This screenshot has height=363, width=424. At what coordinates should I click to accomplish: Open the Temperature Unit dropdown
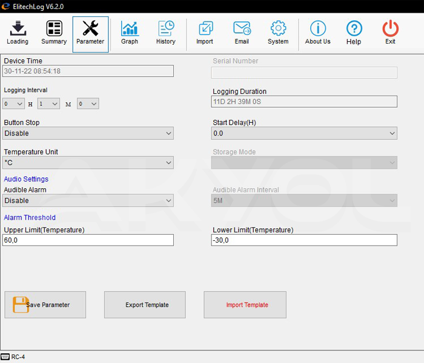point(88,163)
